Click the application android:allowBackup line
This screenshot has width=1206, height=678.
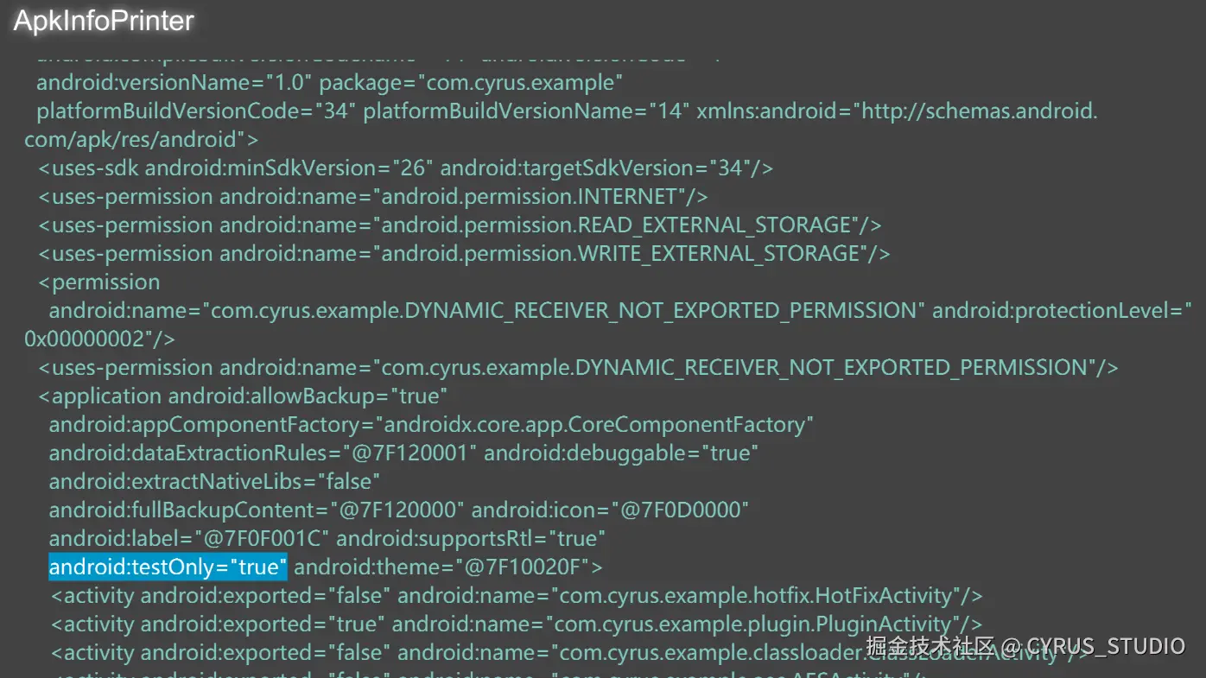243,396
